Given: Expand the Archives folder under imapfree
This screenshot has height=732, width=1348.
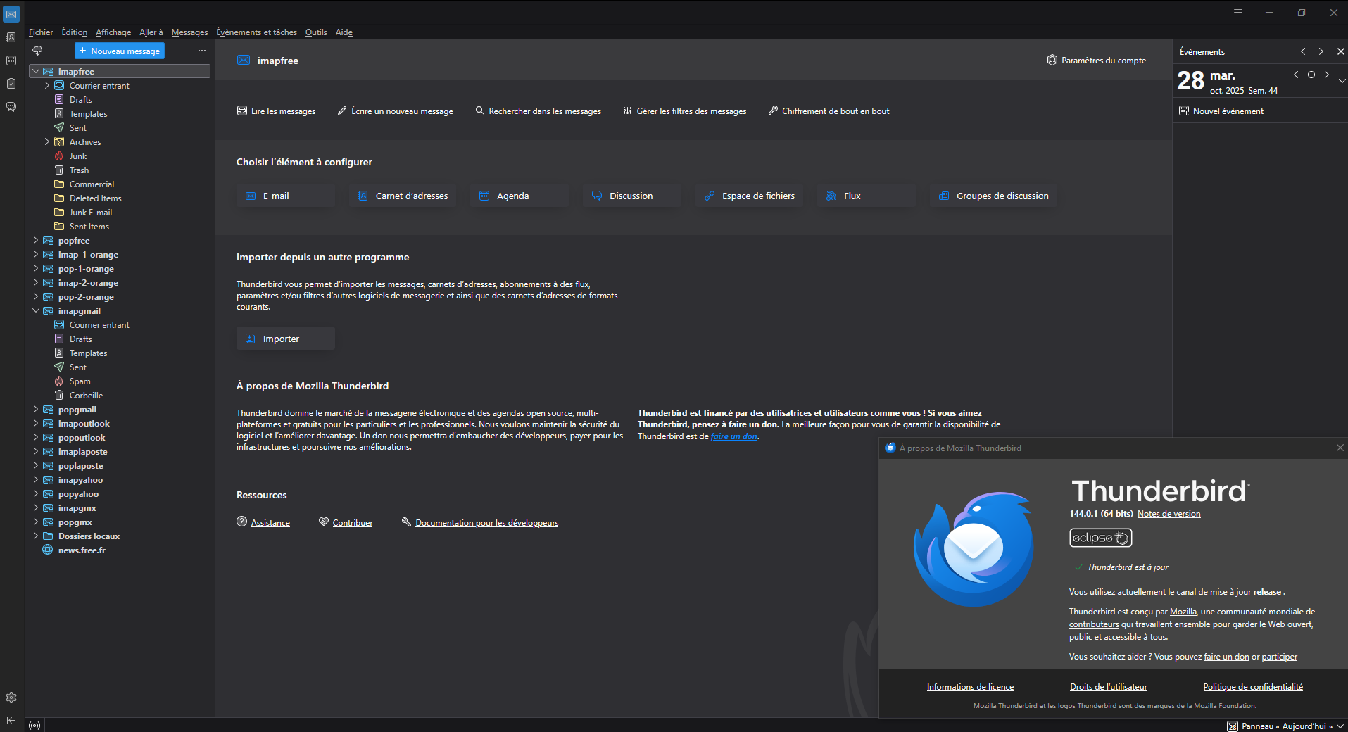Looking at the screenshot, I should pyautogui.click(x=47, y=142).
